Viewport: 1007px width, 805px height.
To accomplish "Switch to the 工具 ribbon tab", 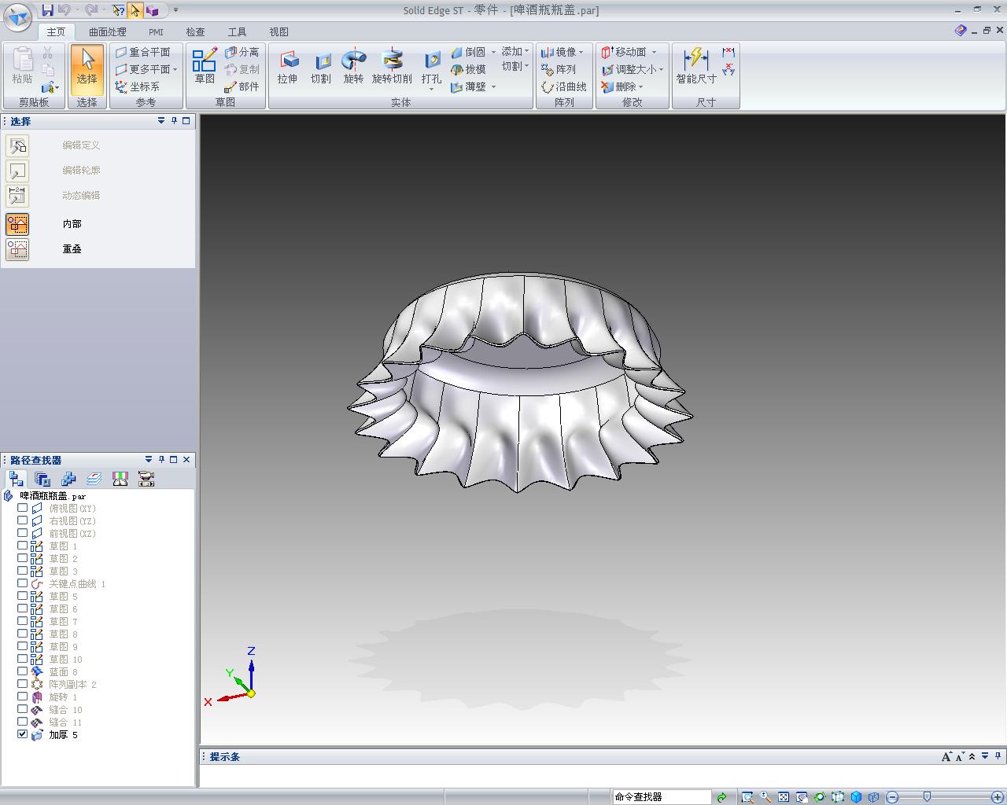I will click(237, 32).
